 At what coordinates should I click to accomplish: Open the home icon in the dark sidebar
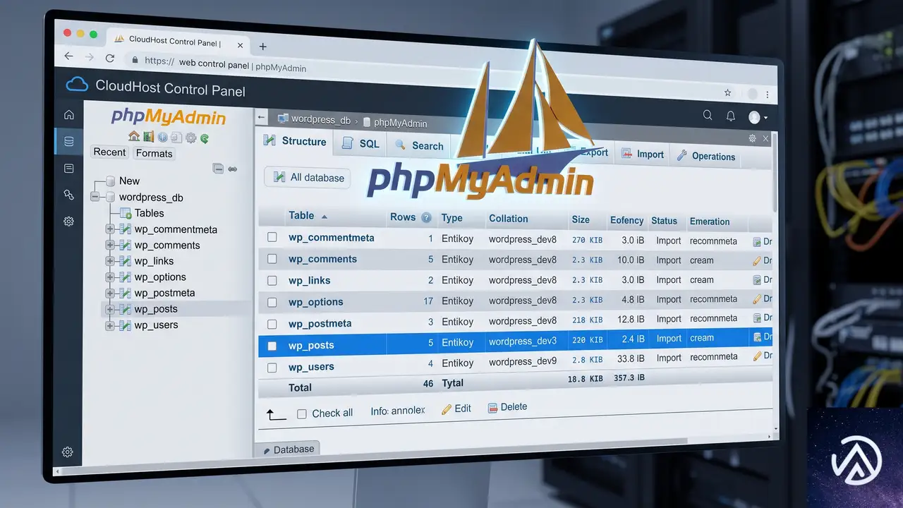tap(68, 115)
